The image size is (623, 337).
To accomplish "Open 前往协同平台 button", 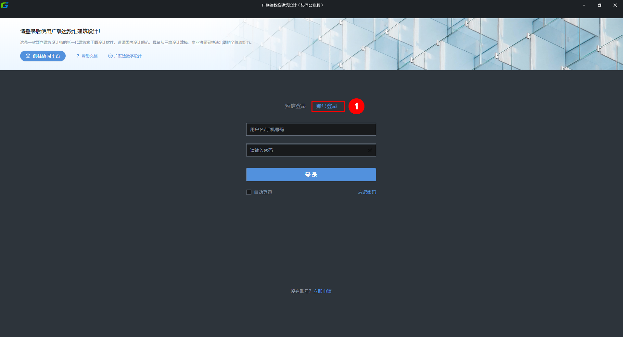I will click(43, 56).
